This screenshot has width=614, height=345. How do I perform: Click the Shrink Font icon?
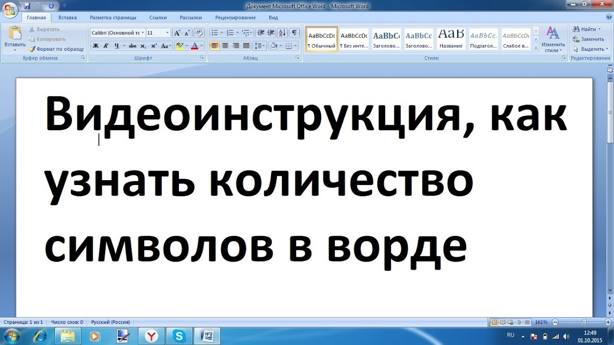coord(187,33)
